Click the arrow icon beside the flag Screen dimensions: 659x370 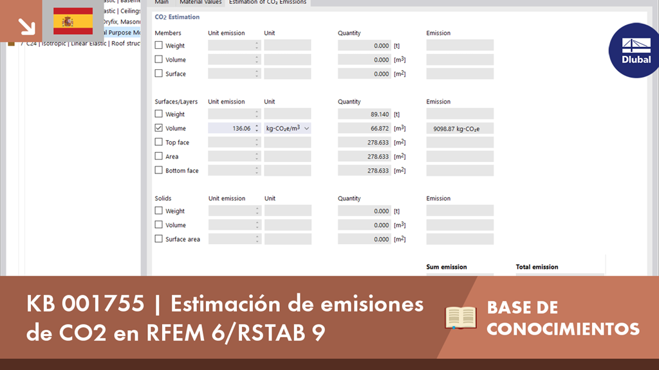click(26, 26)
